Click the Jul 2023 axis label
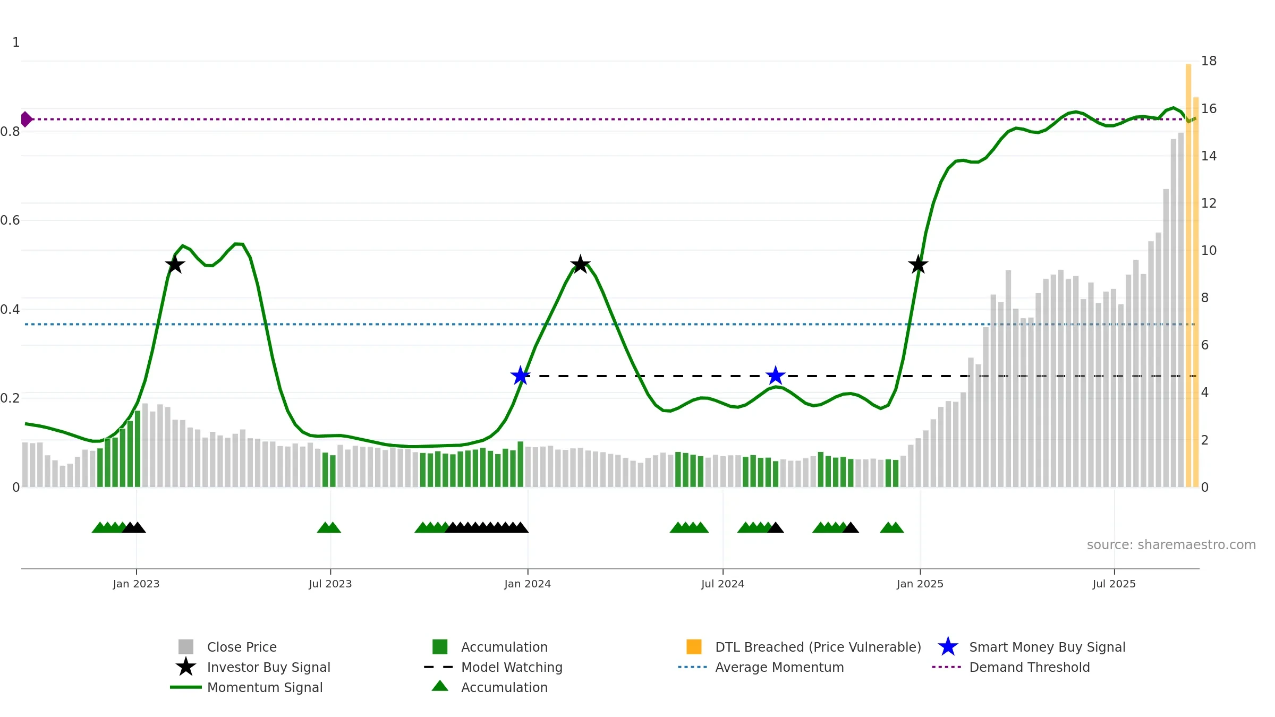The height and width of the screenshot is (717, 1275). point(330,584)
